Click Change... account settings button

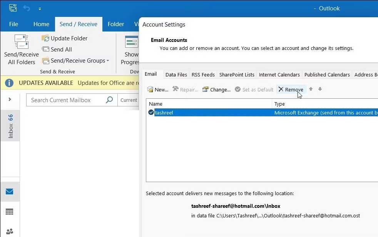(x=216, y=89)
